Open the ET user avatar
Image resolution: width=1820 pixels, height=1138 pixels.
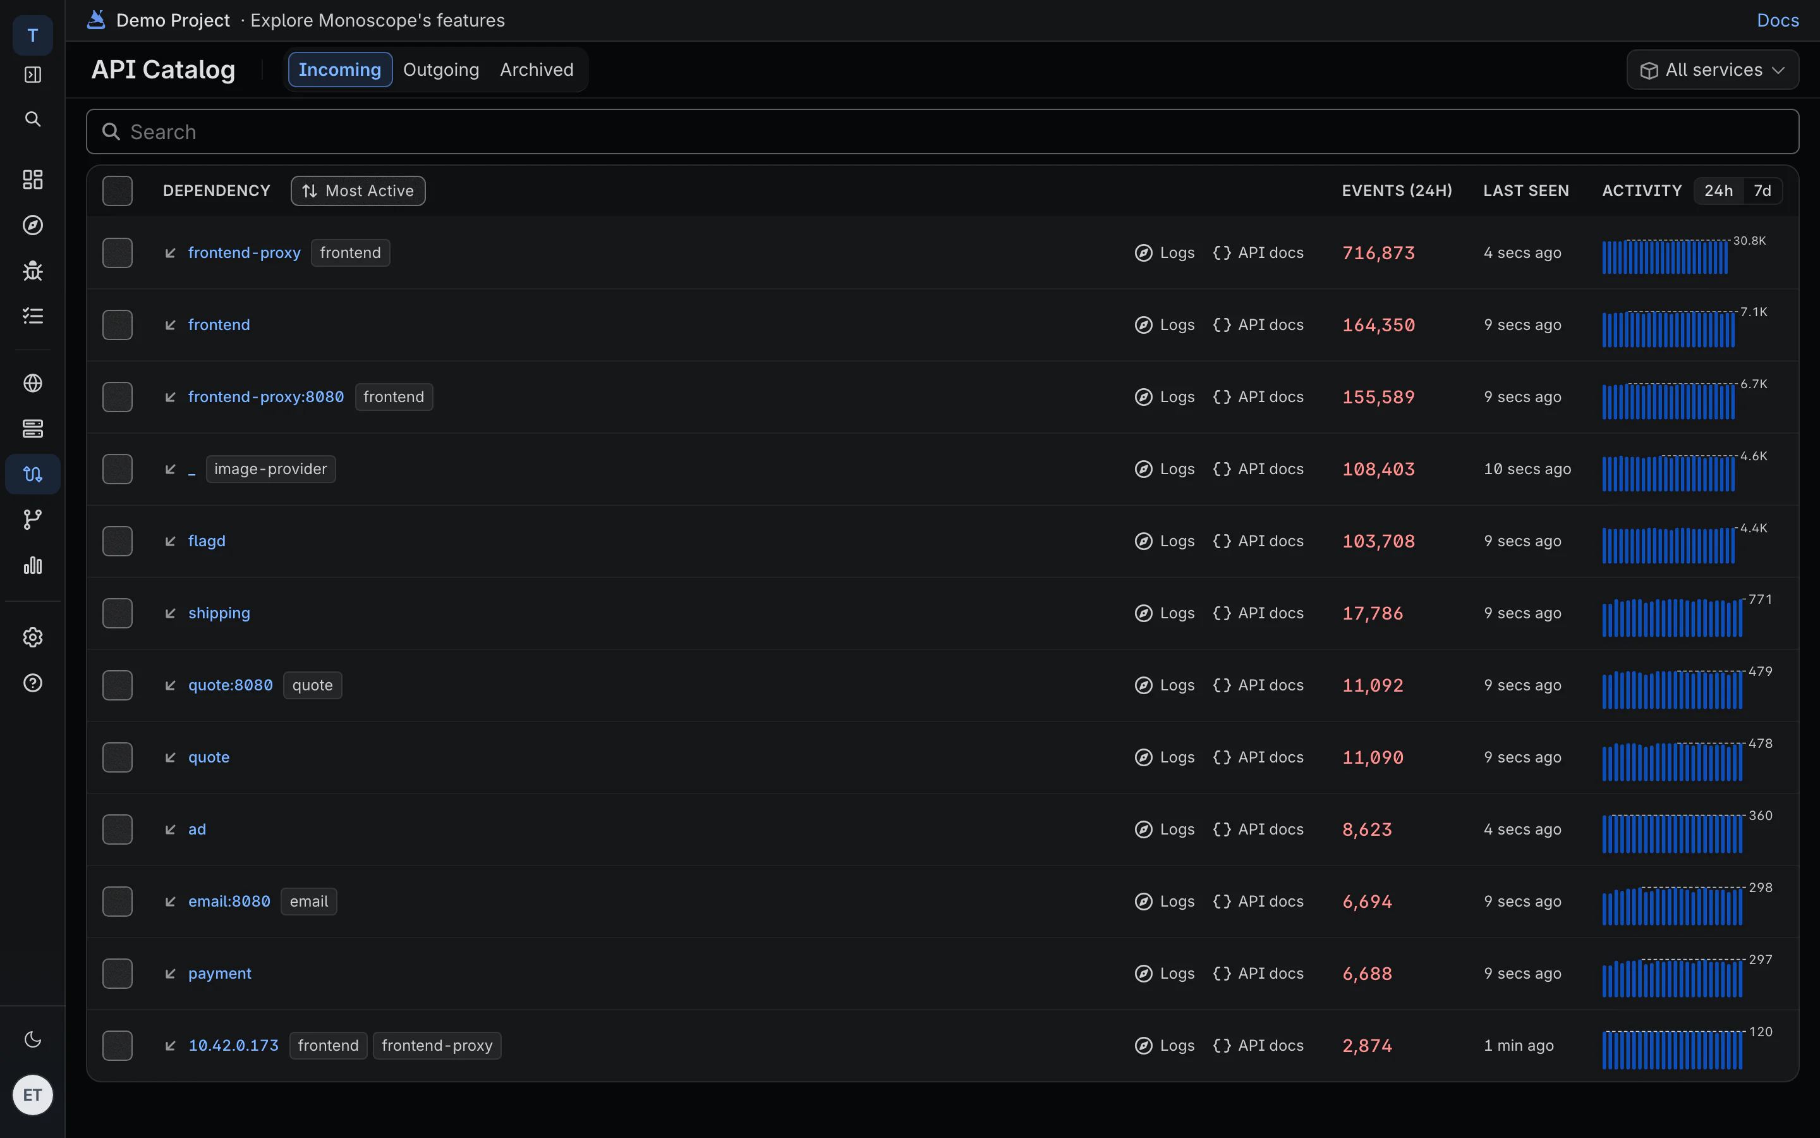click(x=32, y=1095)
